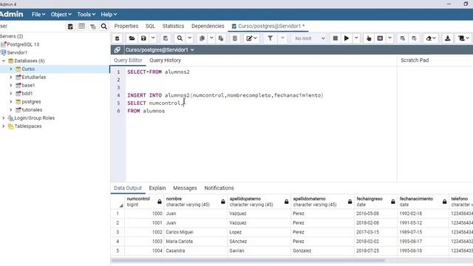Switch to the SQL tab
473x266 pixels.
point(150,27)
